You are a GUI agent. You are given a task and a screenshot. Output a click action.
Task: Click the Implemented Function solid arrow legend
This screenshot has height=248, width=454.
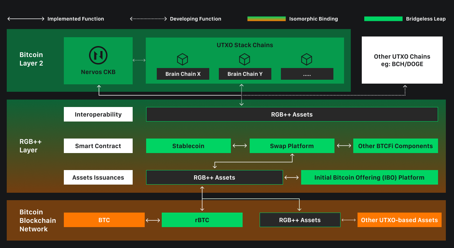(x=26, y=19)
